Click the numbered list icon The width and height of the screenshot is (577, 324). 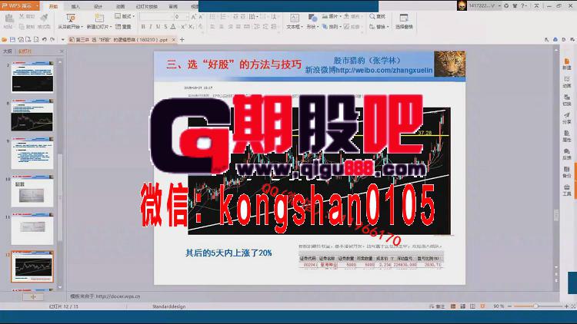coord(223,17)
